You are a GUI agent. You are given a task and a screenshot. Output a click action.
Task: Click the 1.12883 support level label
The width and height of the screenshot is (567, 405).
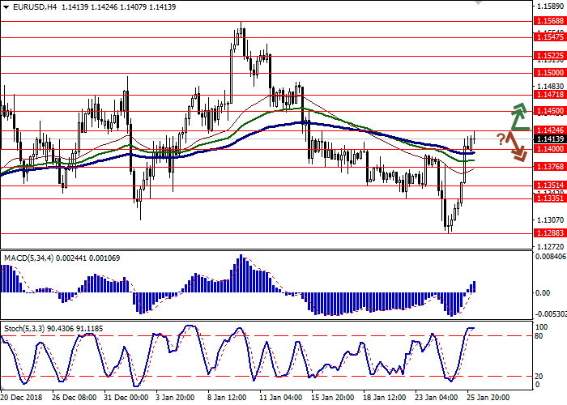[x=548, y=232]
